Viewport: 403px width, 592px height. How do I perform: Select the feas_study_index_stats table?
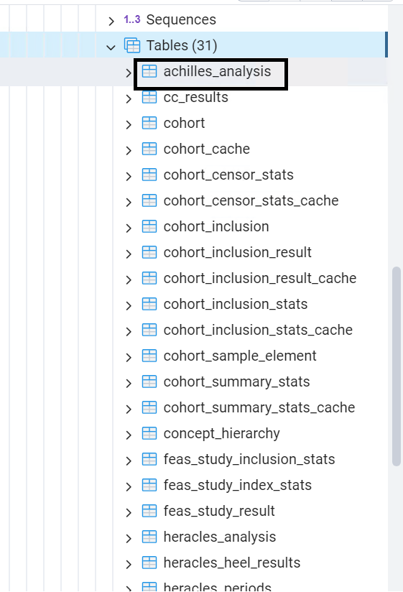click(237, 485)
